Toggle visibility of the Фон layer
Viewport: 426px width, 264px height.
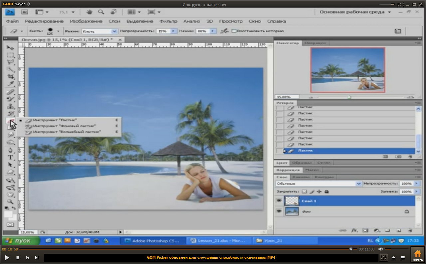point(279,211)
